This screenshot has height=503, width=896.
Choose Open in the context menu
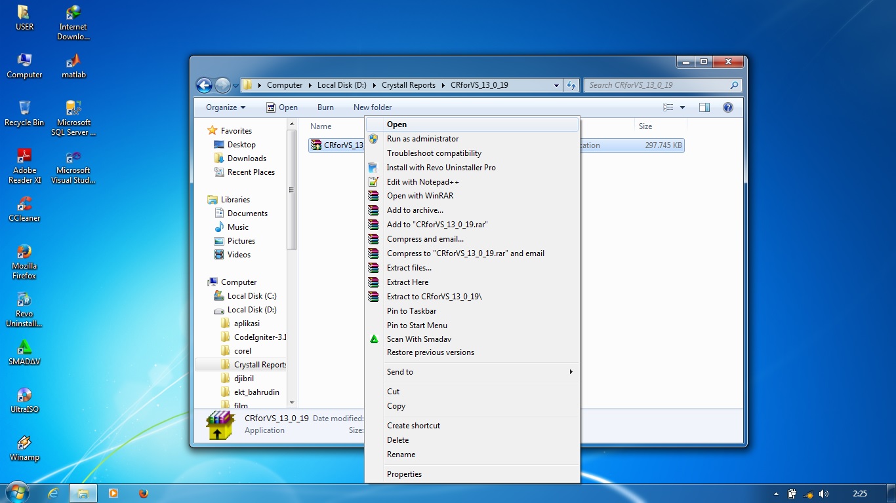[x=472, y=124]
